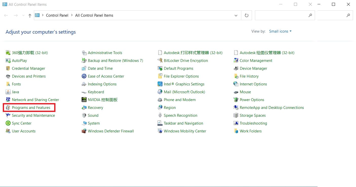Open Windows Mobility Center
Screen dimensions: 356x187
(x=185, y=131)
